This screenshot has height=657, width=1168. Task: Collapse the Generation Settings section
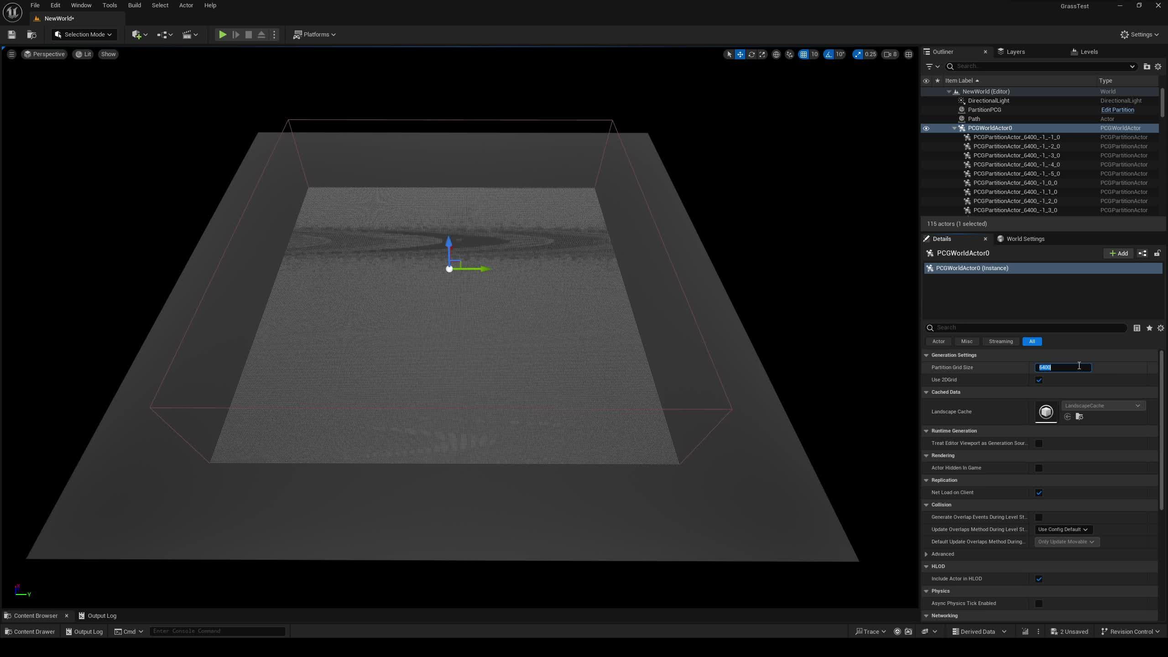coord(926,355)
